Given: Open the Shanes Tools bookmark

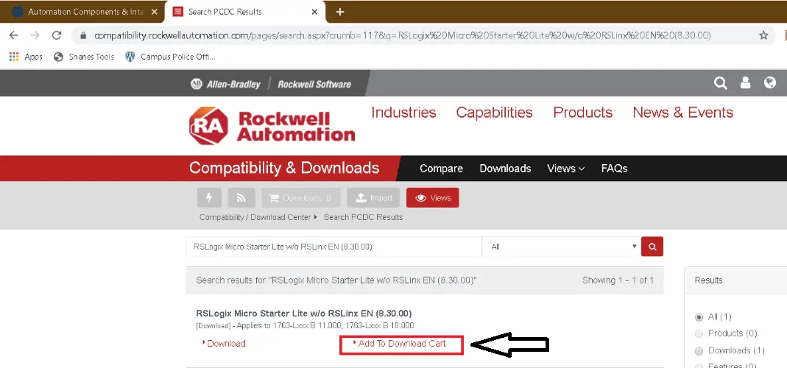Looking at the screenshot, I should pyautogui.click(x=84, y=57).
